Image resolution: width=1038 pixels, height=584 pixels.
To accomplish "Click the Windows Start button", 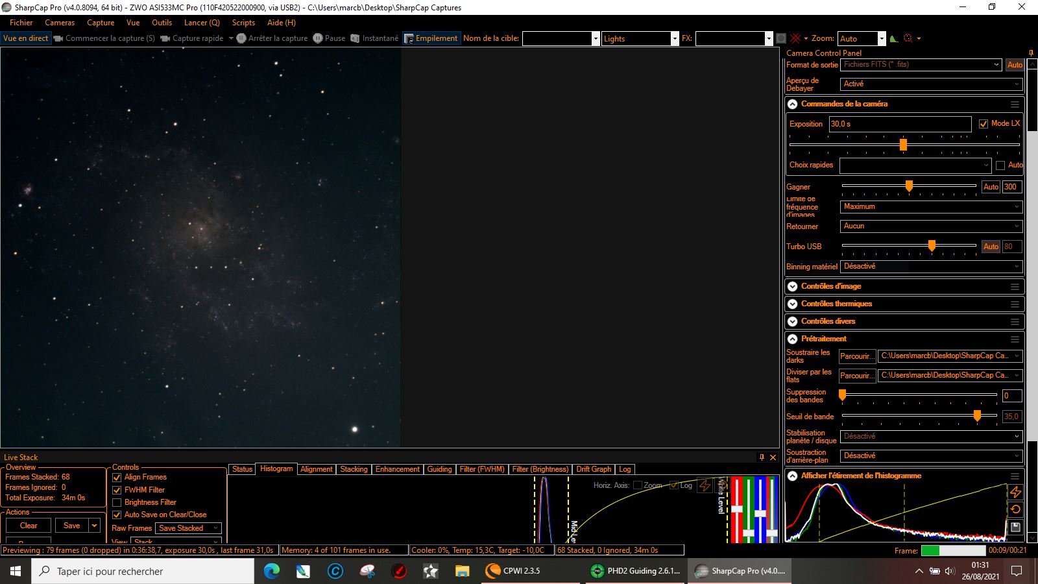I will 16,571.
